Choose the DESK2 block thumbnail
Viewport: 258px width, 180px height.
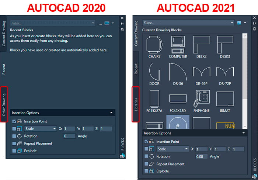tap(201, 47)
